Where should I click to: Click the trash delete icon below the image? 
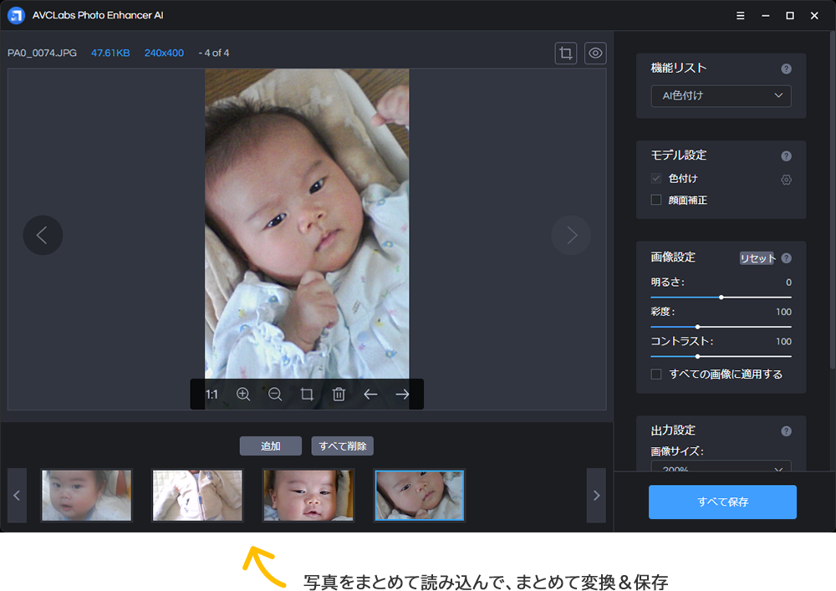[339, 395]
